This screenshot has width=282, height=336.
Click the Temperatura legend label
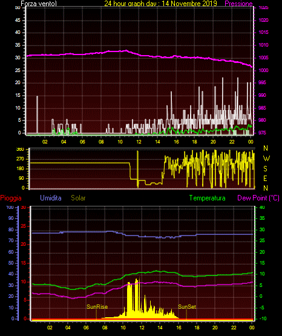tap(208, 198)
